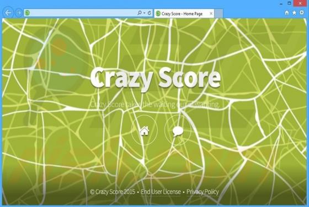The height and width of the screenshot is (207, 309).
Task: Click the © Crazy Score 2015 text
Action: (113, 192)
